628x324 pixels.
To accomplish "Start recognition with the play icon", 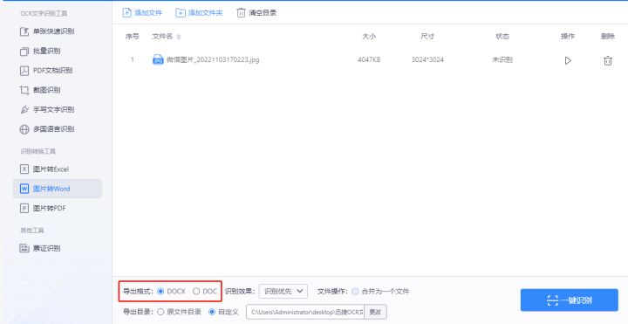I will pos(568,60).
